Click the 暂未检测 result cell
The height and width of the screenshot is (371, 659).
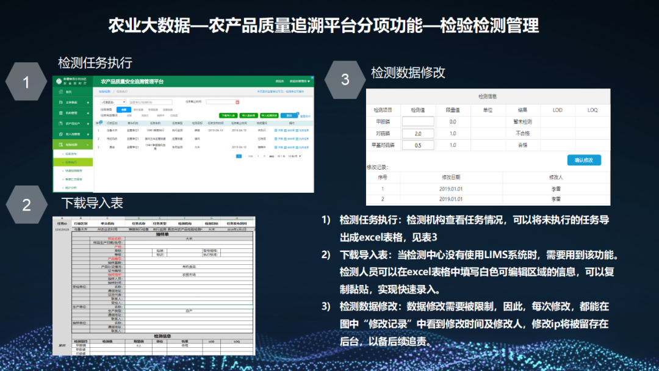(522, 122)
